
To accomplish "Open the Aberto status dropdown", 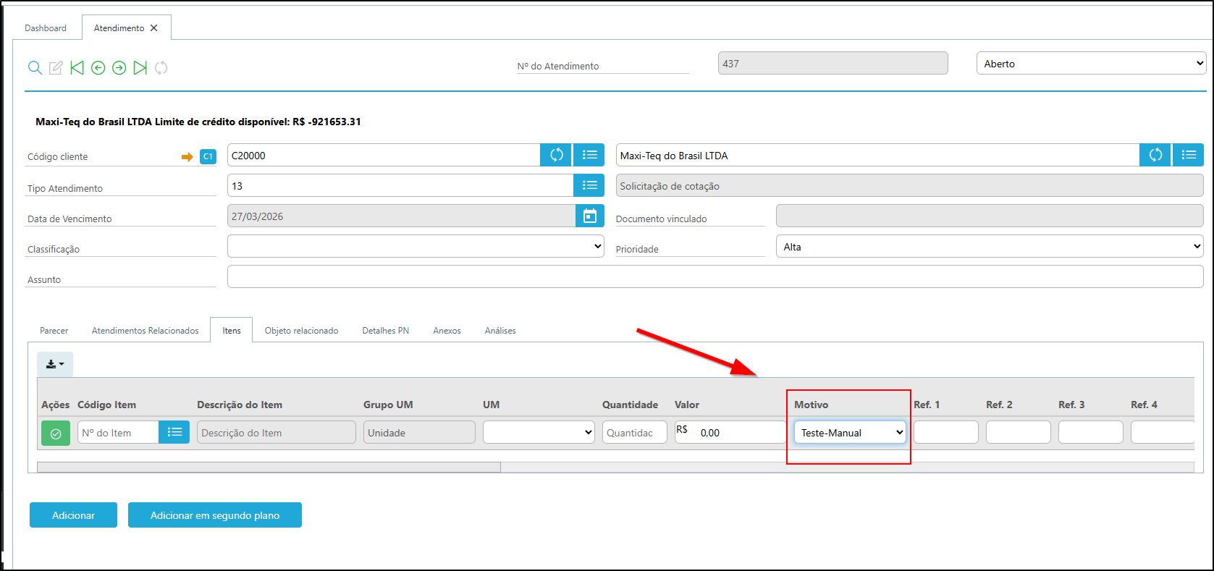I will [x=1090, y=64].
